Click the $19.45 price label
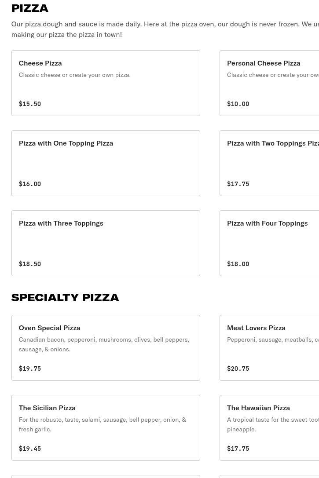This screenshot has width=319, height=478. (x=29, y=449)
